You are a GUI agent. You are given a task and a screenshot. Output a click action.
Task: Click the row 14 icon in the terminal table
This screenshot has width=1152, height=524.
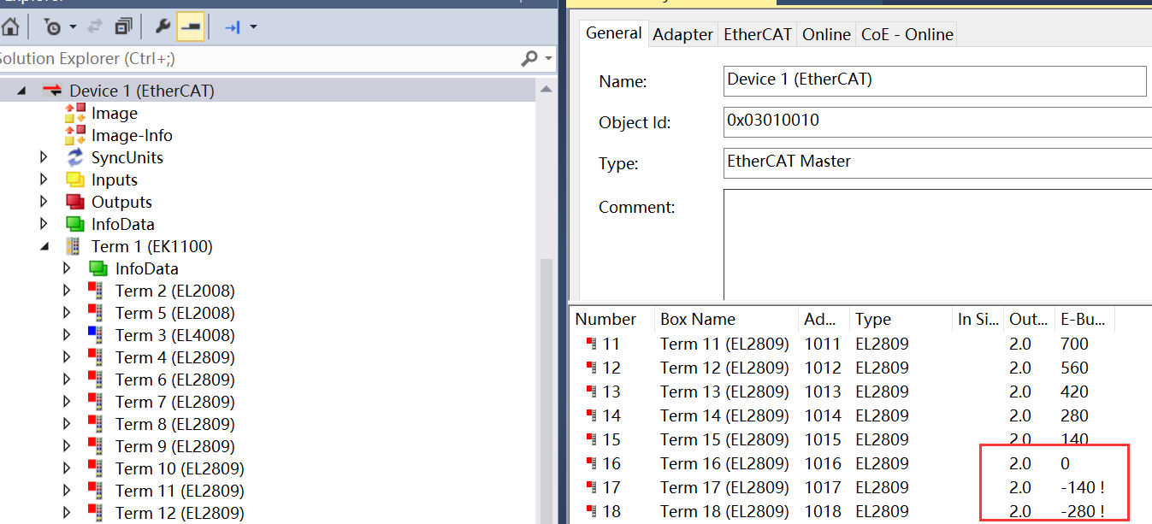point(590,415)
